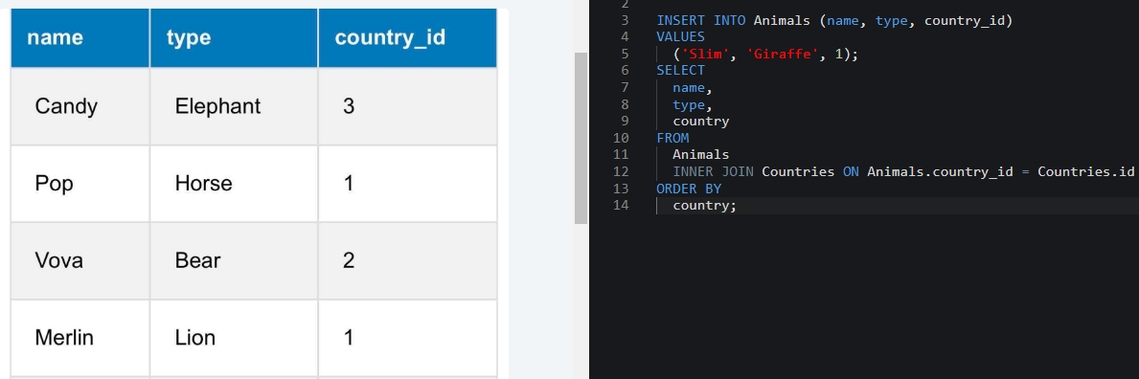
Task: Click line number 10 in the gutter
Action: (x=621, y=138)
